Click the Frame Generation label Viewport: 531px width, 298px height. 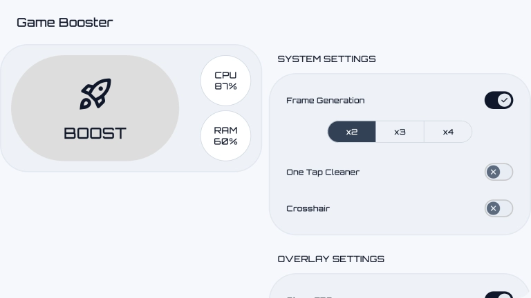325,101
